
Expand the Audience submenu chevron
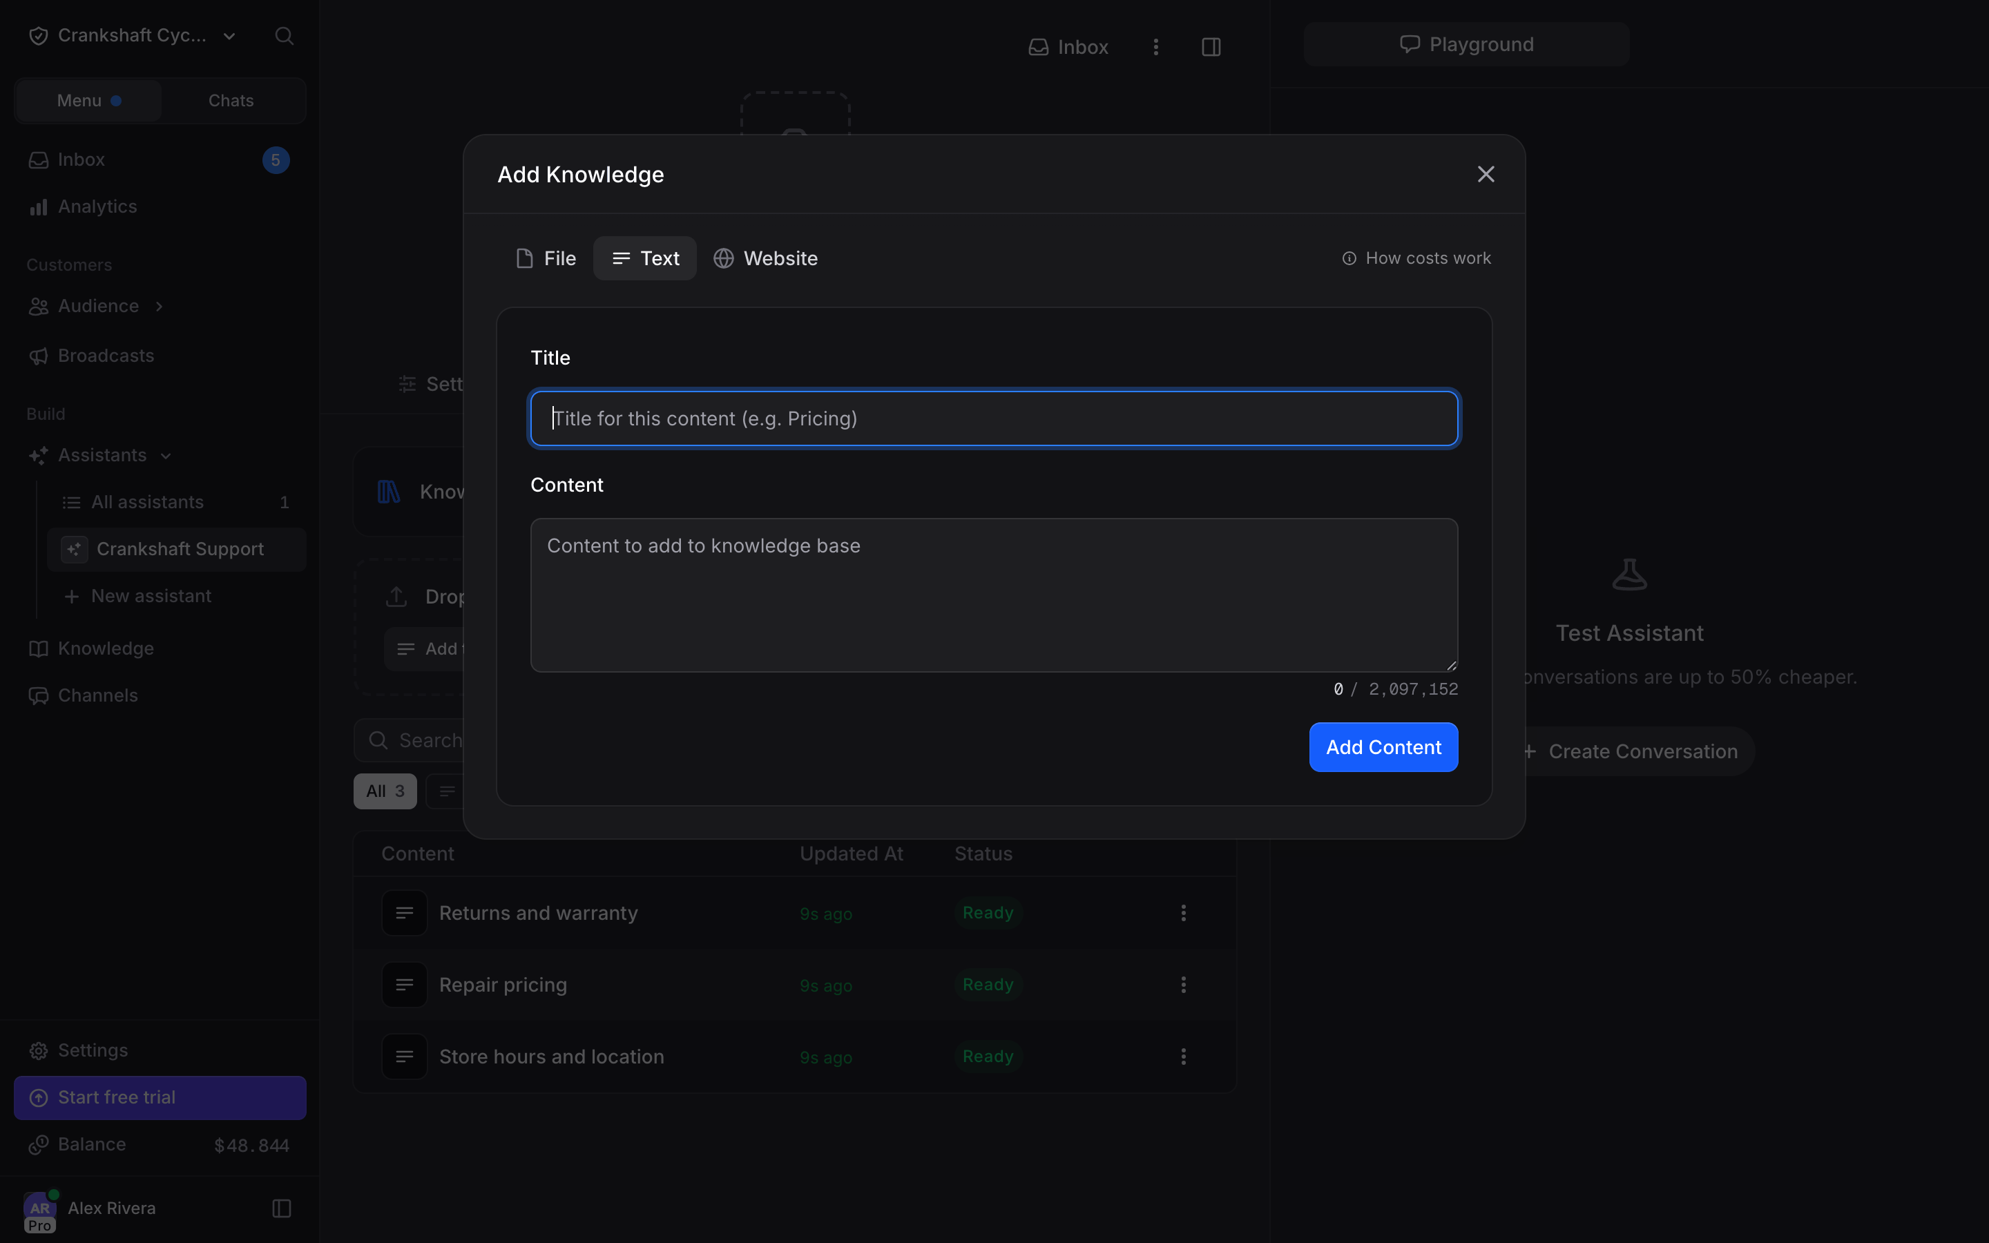[160, 306]
